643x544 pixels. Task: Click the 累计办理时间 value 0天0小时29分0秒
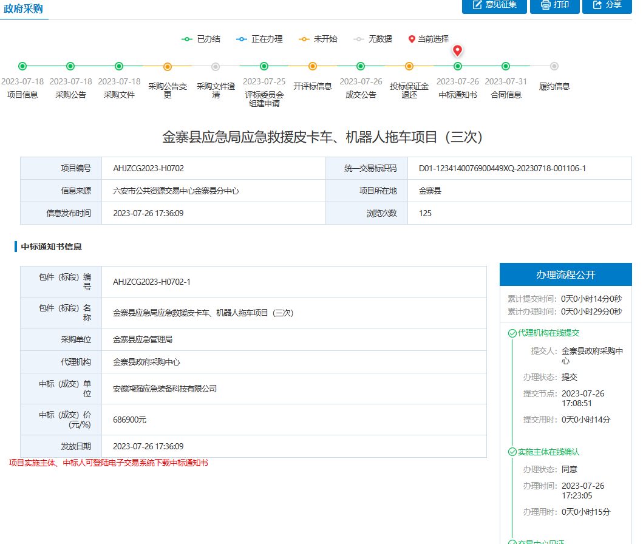point(591,311)
